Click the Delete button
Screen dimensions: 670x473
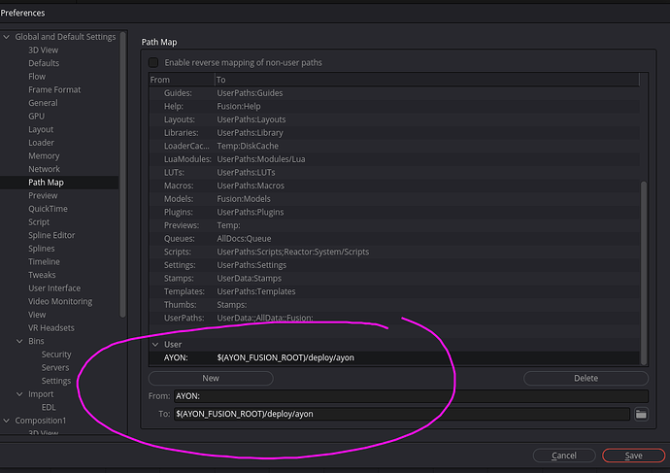586,378
